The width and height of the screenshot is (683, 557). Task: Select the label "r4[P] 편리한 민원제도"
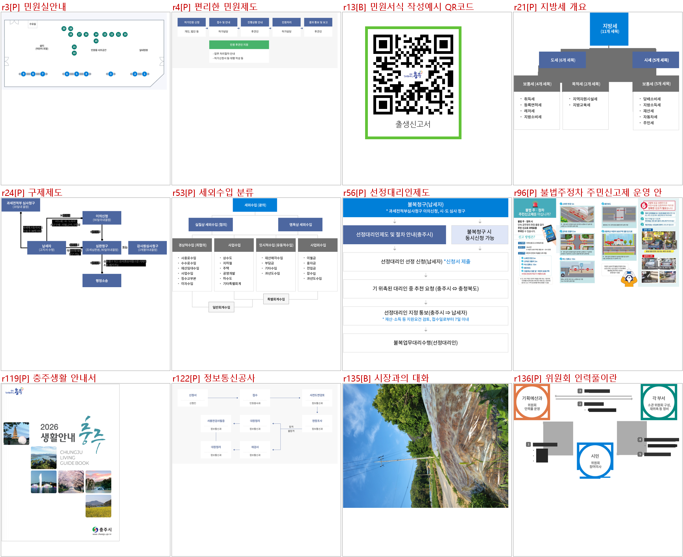215,7
